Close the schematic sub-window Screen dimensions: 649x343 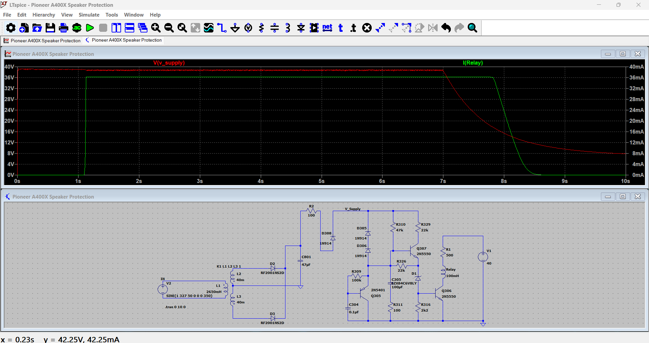point(638,197)
